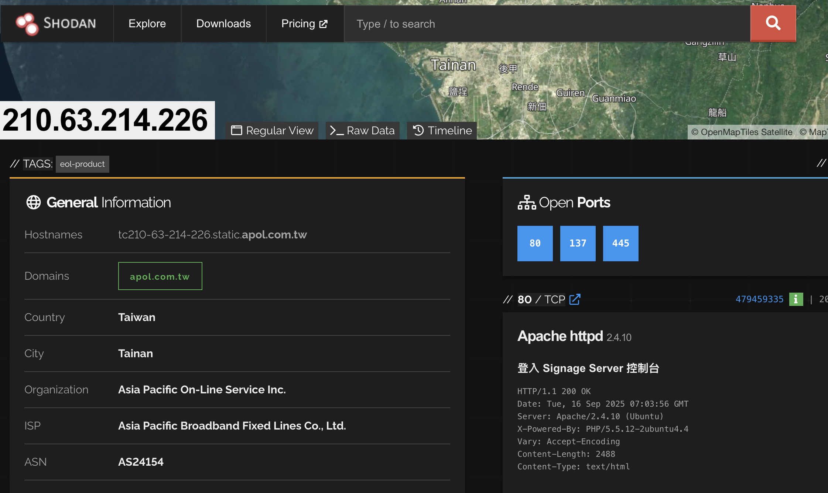The width and height of the screenshot is (828, 493).
Task: Click the Guanmiao label on the map
Action: tap(614, 99)
